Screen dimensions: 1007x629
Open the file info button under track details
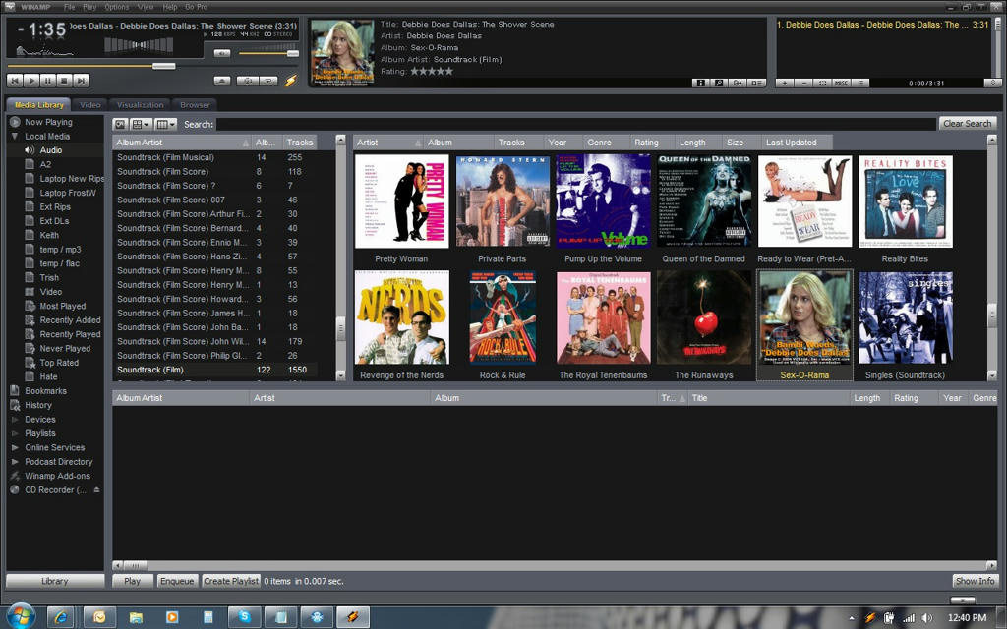point(700,83)
